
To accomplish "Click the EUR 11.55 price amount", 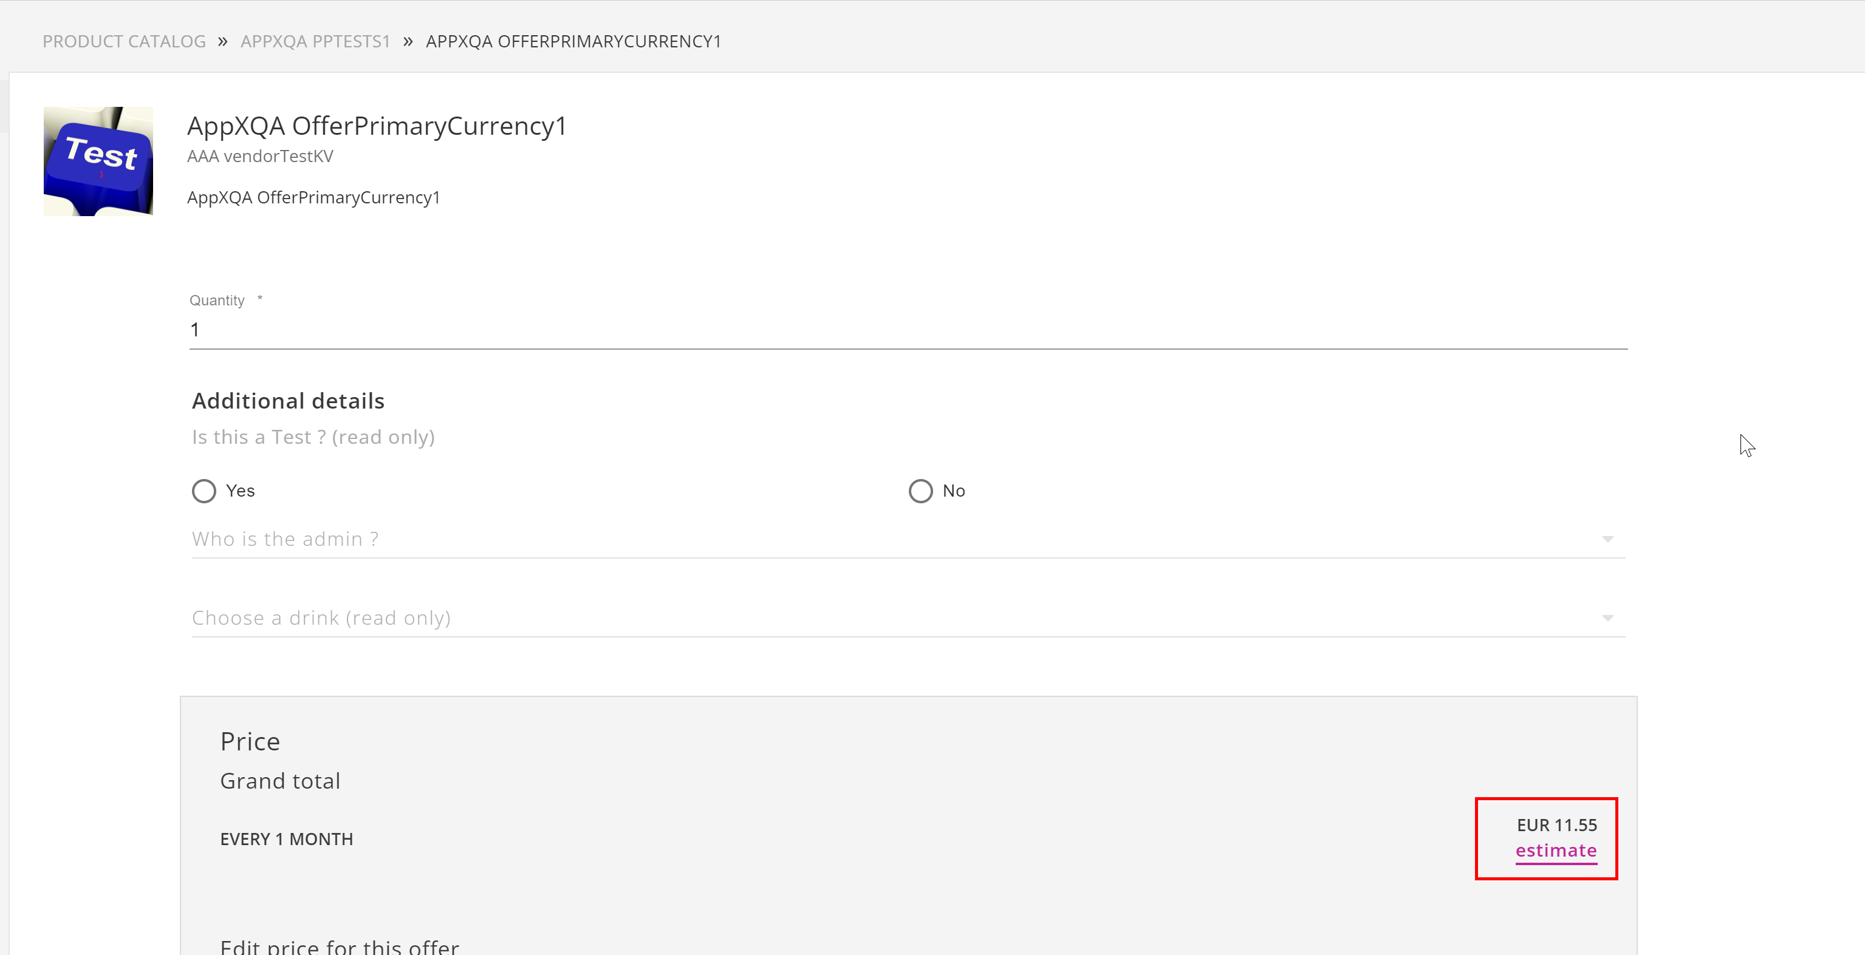I will pos(1556,824).
